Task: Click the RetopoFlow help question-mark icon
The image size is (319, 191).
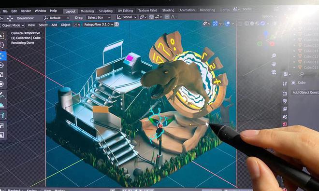Action: click(x=116, y=24)
